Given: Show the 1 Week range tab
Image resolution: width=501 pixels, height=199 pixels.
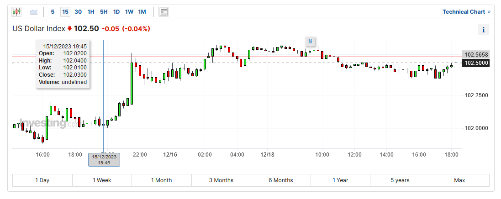Looking at the screenshot, I should tap(102, 180).
